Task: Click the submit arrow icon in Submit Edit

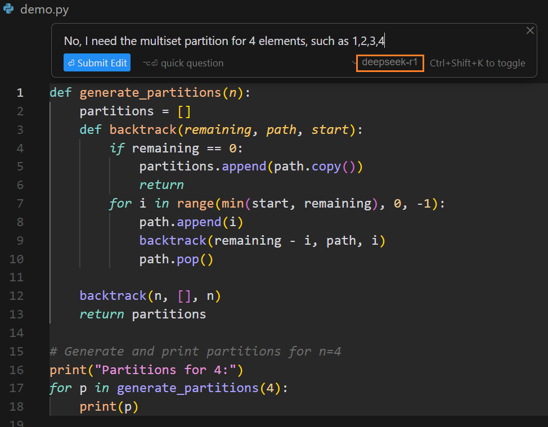Action: [71, 63]
